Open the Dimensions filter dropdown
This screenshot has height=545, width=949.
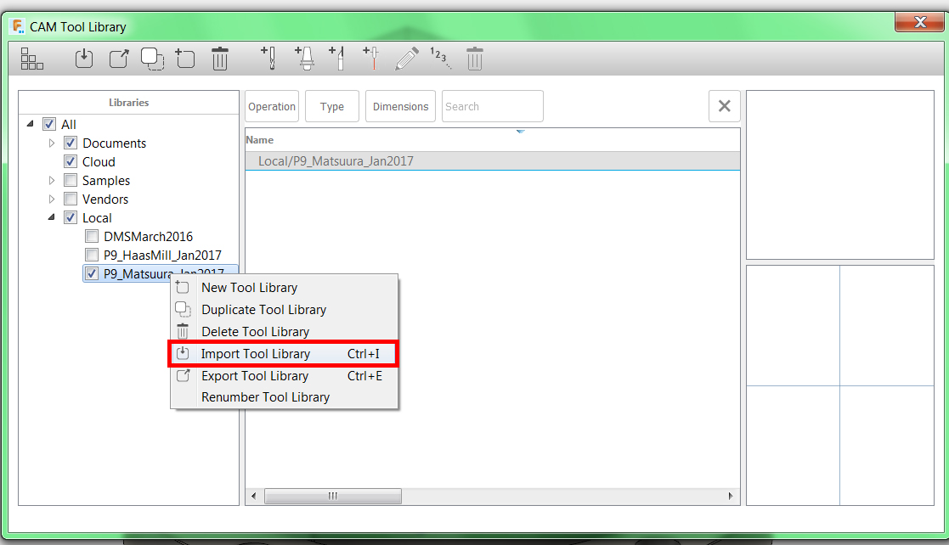coord(400,106)
